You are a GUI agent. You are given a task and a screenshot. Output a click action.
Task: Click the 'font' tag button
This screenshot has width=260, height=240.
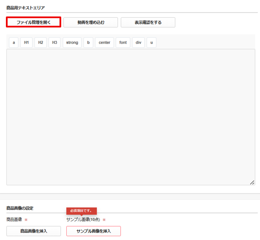[x=123, y=43]
